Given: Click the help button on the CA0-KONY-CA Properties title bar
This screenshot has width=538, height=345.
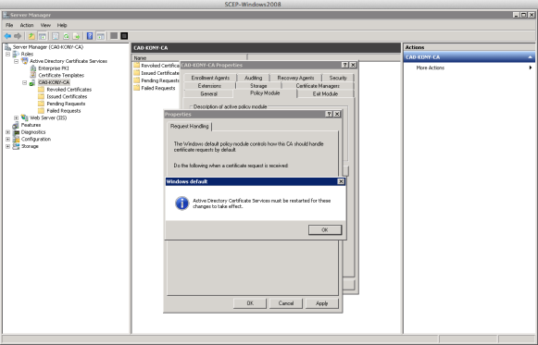Looking at the screenshot, I should [x=344, y=65].
